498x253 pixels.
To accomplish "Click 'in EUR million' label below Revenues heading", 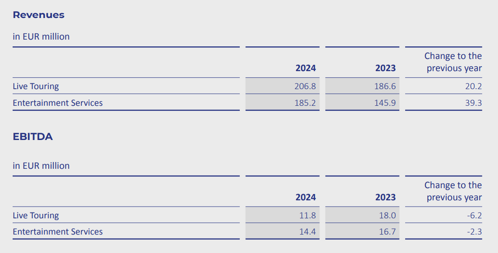I will (41, 36).
